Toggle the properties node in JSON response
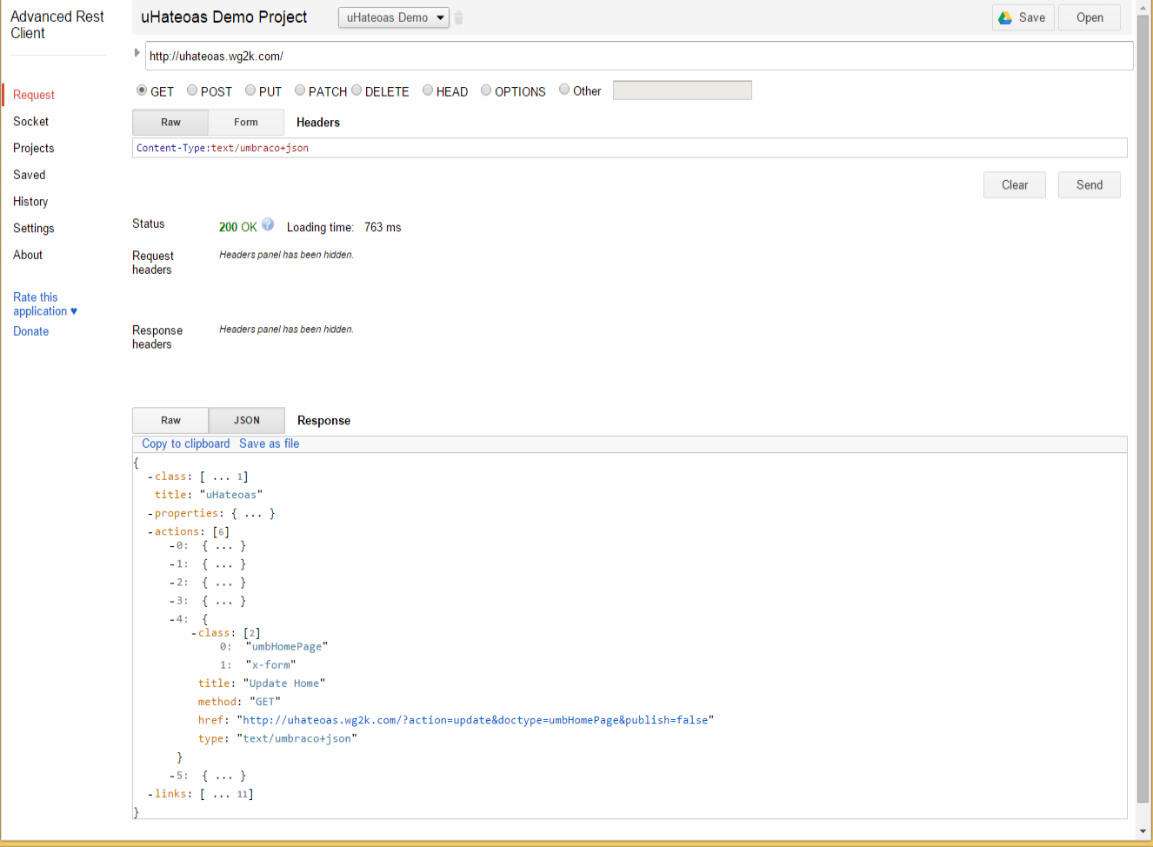Viewport: 1153px width, 847px height. [x=150, y=514]
